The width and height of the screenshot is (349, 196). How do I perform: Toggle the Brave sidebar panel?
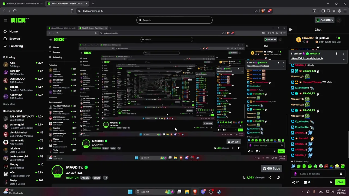(323, 11)
